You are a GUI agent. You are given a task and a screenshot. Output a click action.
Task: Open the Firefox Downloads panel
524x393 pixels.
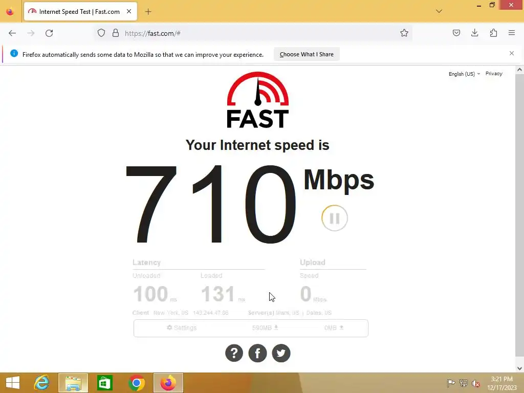pyautogui.click(x=474, y=33)
